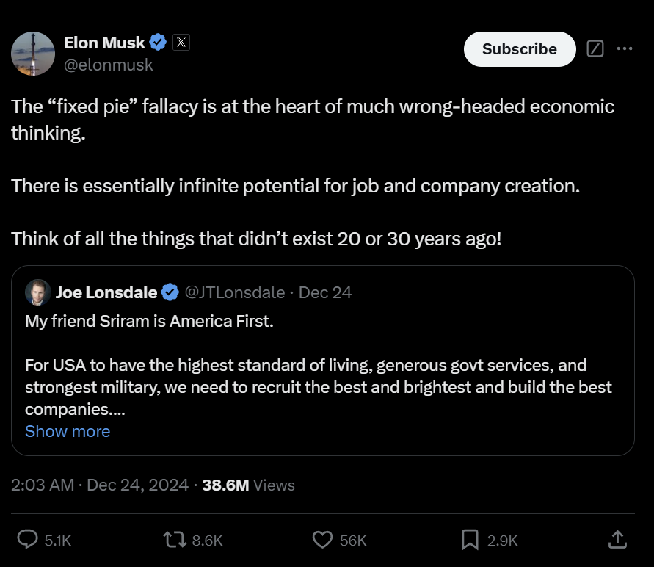Like the post with heart icon
Image resolution: width=654 pixels, height=567 pixels.
tap(322, 540)
